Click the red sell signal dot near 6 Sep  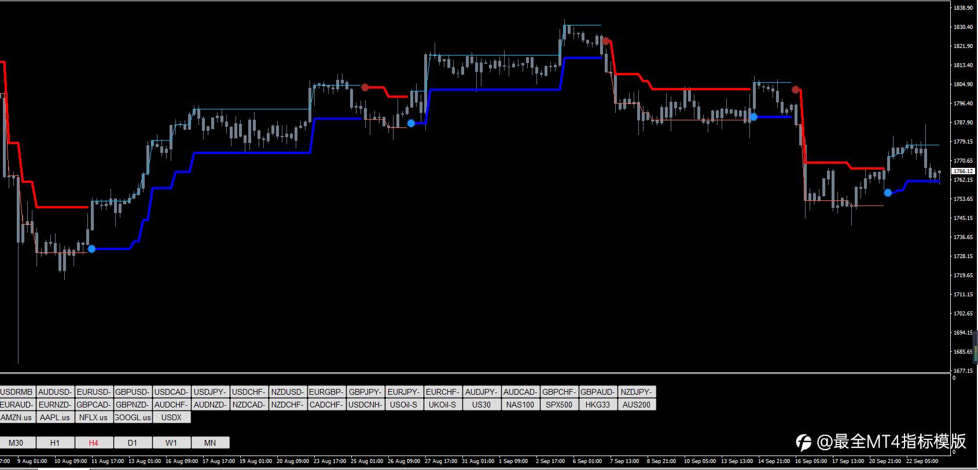pyautogui.click(x=606, y=41)
